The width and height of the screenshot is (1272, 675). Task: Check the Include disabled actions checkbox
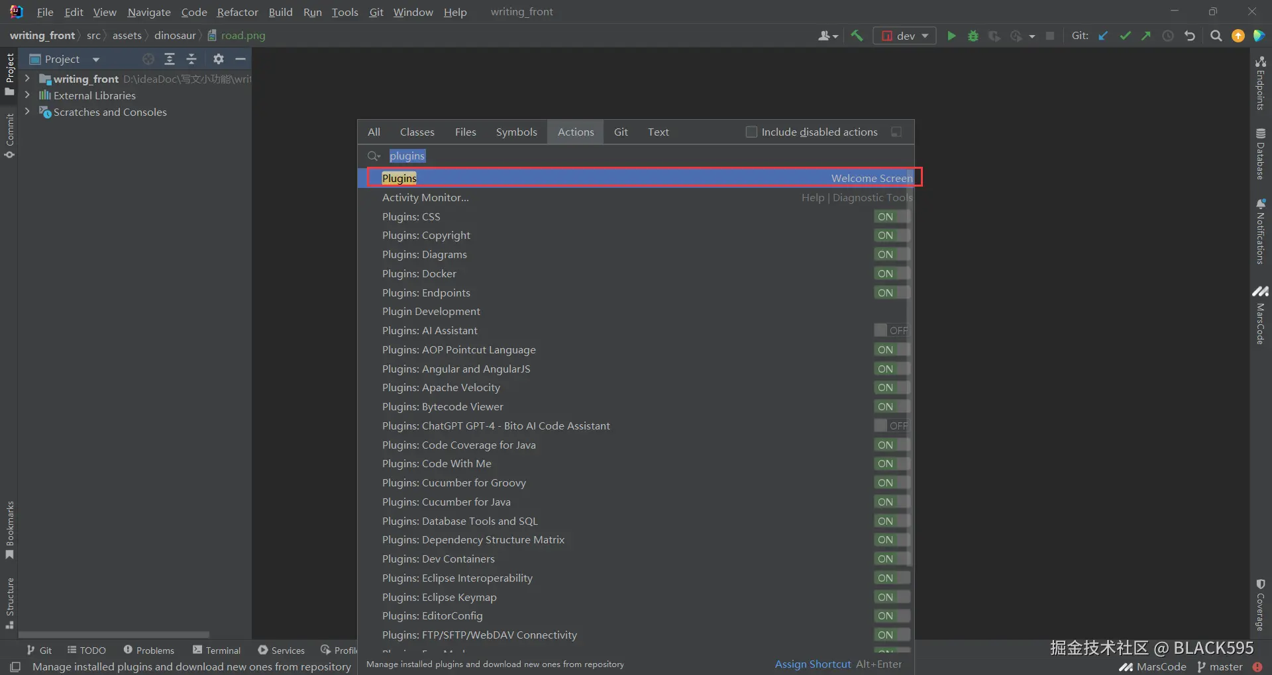tap(751, 132)
